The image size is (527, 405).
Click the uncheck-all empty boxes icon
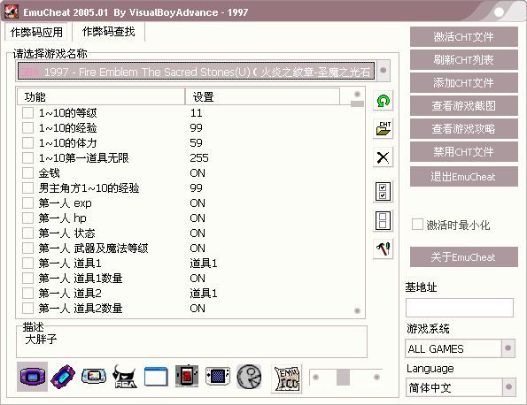pyautogui.click(x=383, y=220)
